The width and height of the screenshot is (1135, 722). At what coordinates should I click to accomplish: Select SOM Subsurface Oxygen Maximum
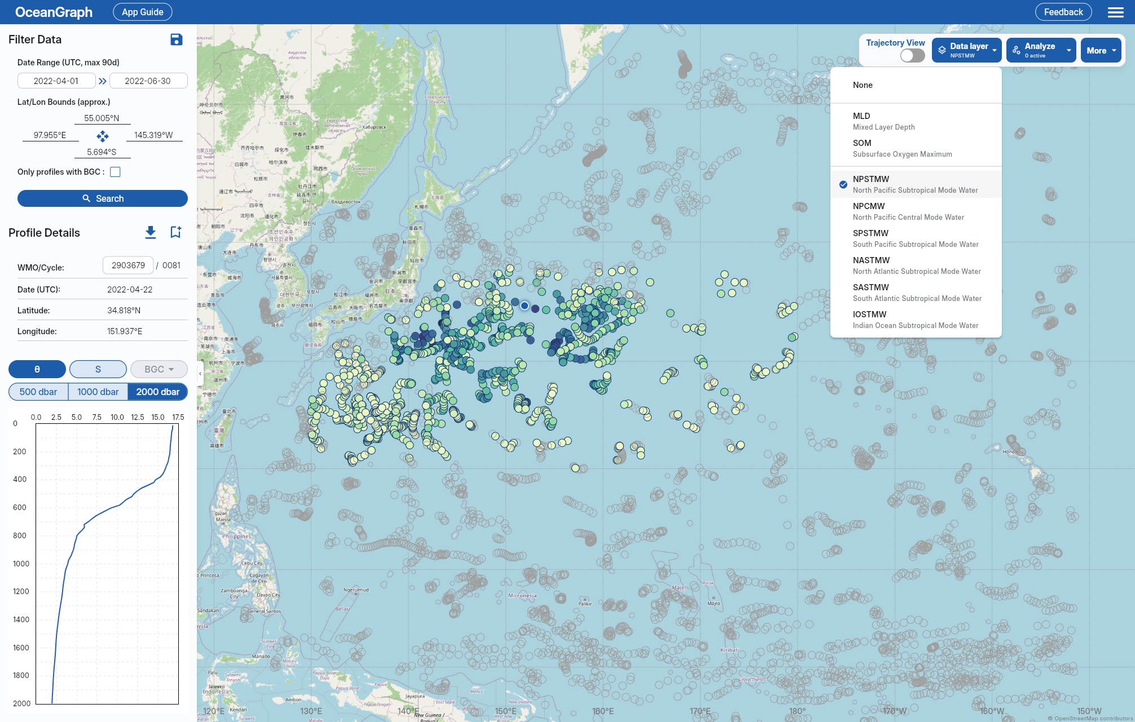tap(916, 148)
